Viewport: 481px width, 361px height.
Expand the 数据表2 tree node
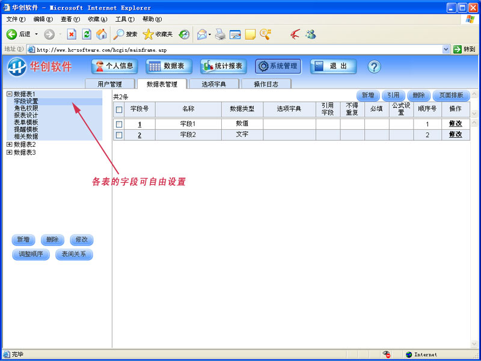pos(9,144)
